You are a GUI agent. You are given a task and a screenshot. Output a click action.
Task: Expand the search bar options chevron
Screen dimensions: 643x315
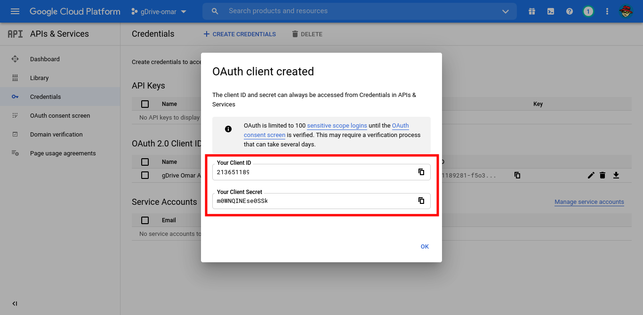pos(505,11)
